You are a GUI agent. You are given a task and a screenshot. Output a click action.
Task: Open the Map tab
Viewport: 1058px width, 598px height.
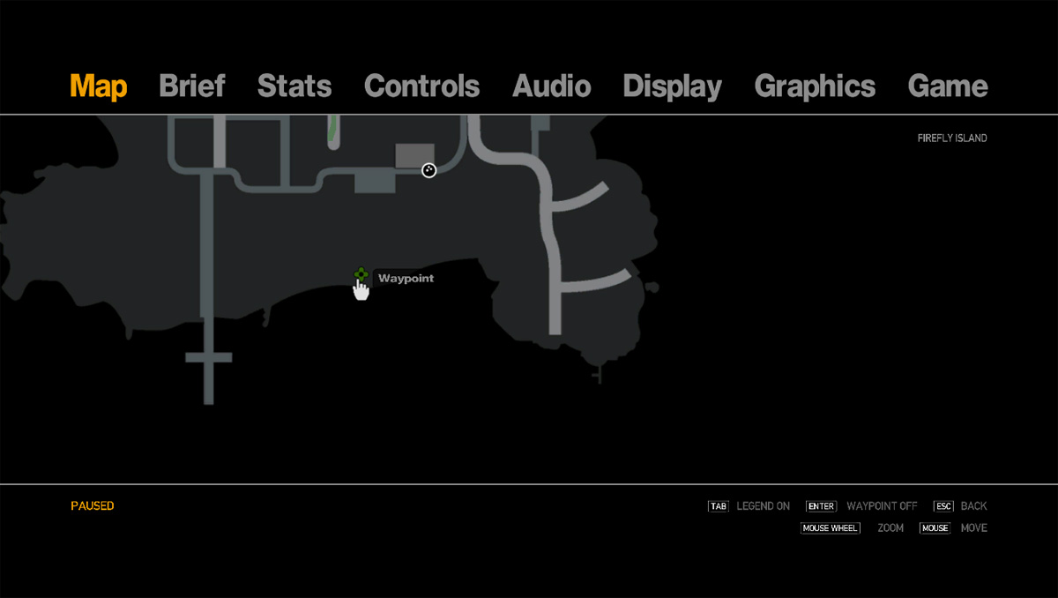pyautogui.click(x=99, y=86)
